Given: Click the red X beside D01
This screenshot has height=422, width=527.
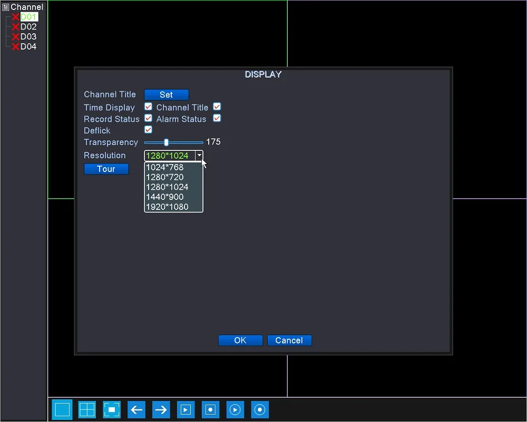Looking at the screenshot, I should 15,17.
